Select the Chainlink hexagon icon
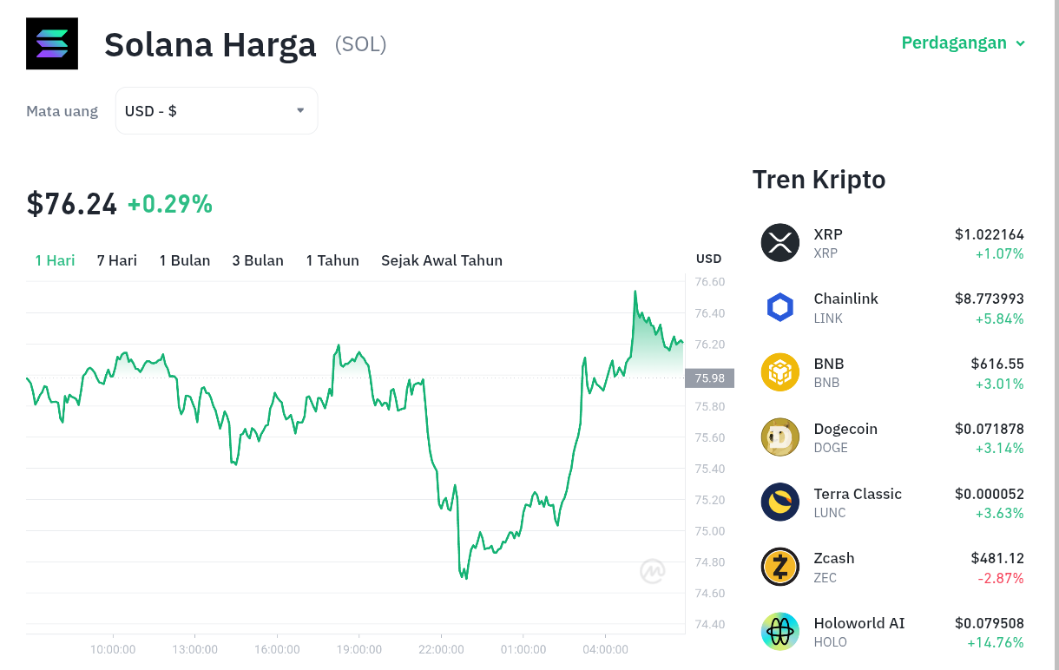Viewport: 1059px width, 670px height. pyautogui.click(x=779, y=307)
